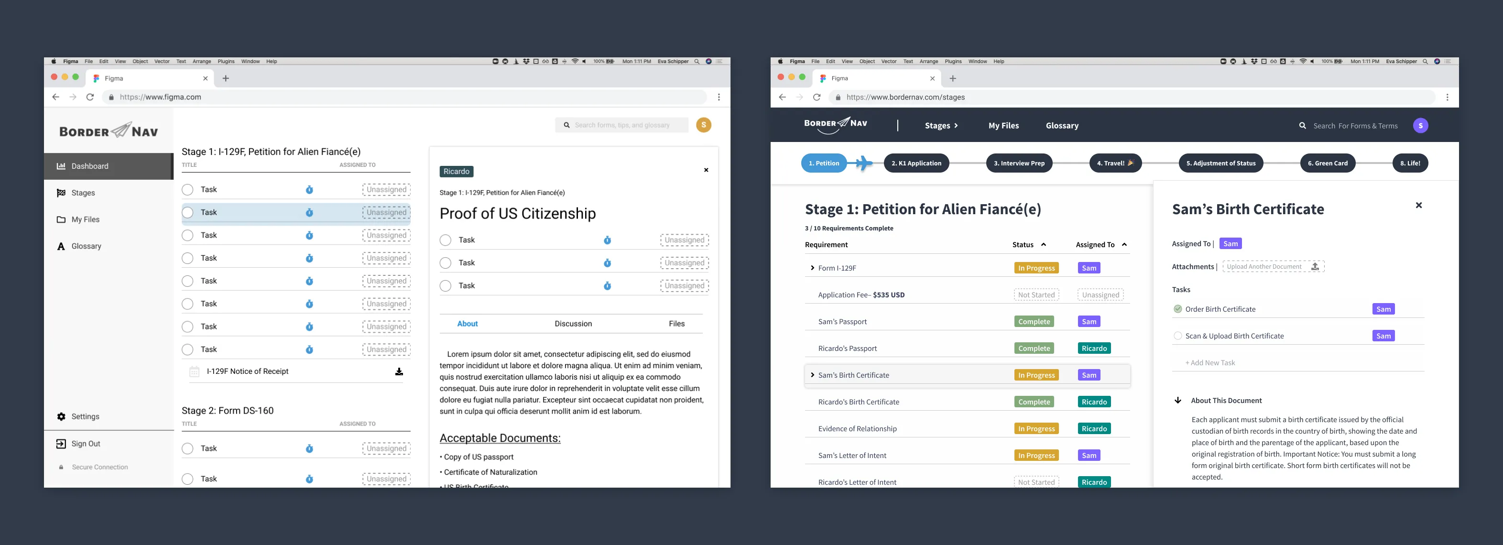Close the Proof of US Citizenship panel
This screenshot has height=545, width=1503.
[x=706, y=170]
